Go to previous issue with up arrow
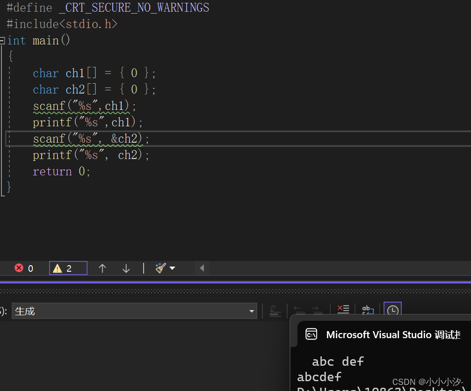Screen dimensions: 471x391 [102, 268]
